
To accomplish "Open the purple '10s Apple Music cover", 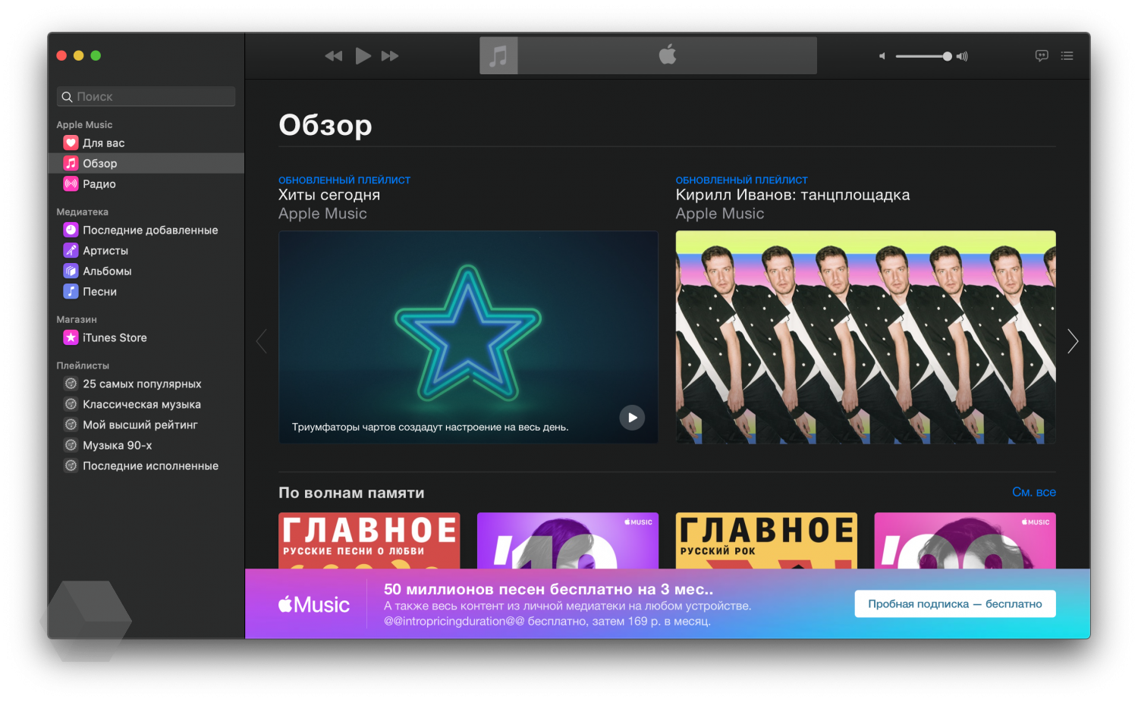I will click(567, 541).
